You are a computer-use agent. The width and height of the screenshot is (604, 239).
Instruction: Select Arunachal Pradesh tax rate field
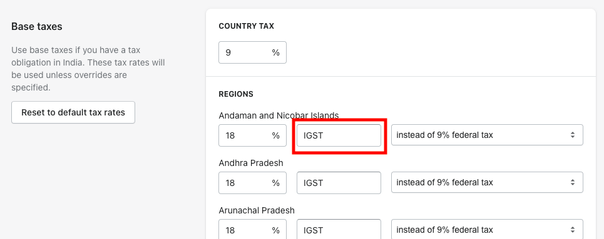pos(252,230)
